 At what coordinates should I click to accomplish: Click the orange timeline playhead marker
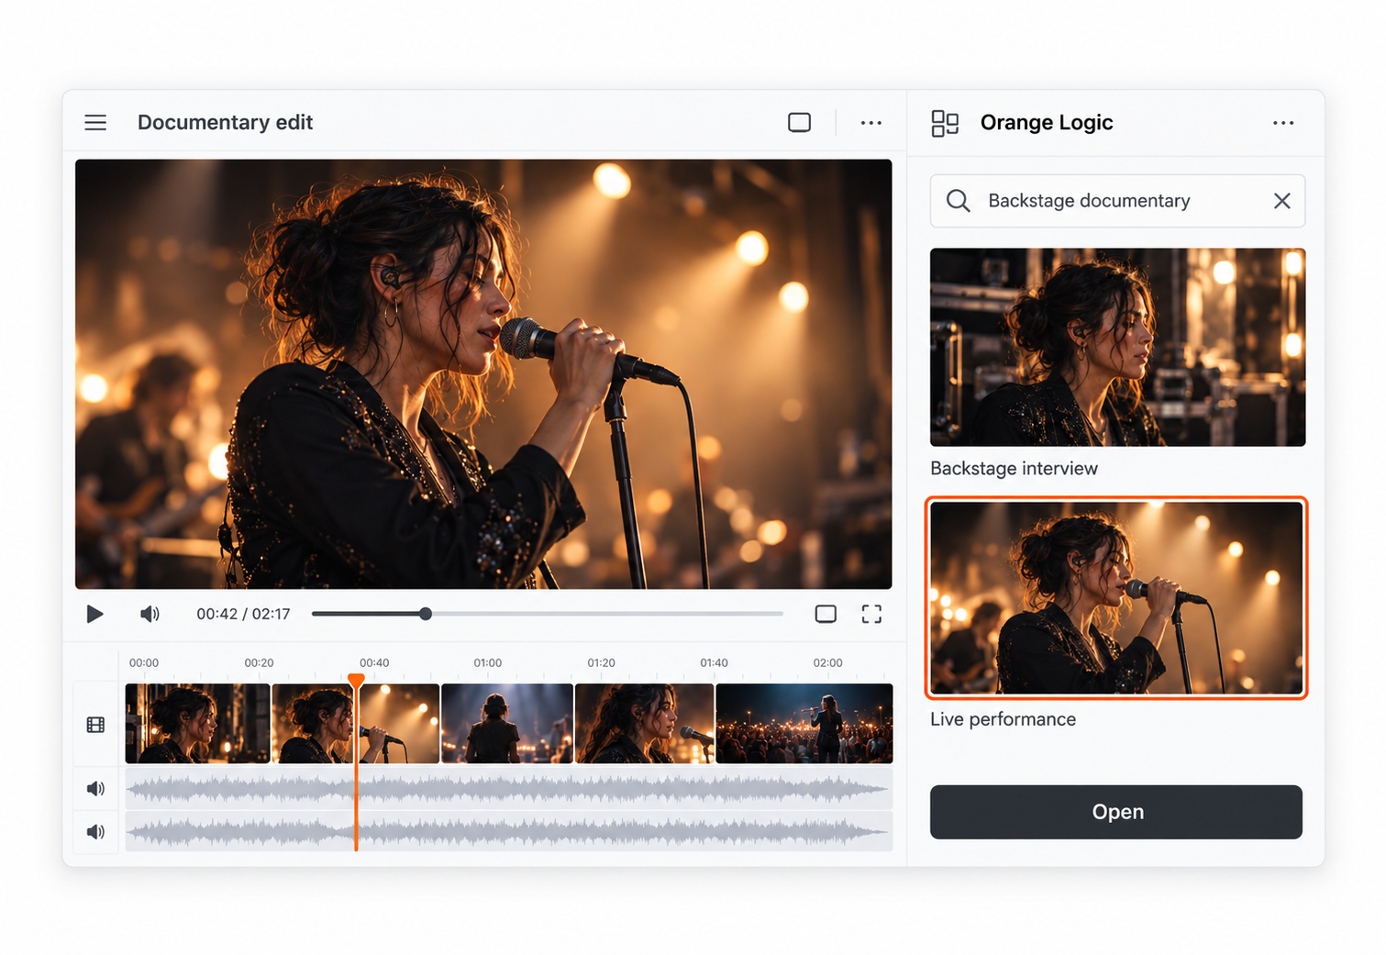point(356,681)
